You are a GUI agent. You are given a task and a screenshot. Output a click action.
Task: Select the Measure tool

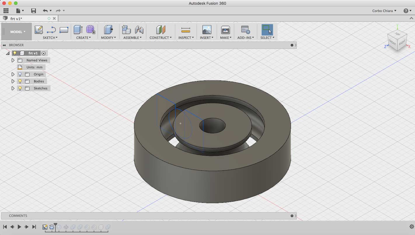click(x=186, y=30)
